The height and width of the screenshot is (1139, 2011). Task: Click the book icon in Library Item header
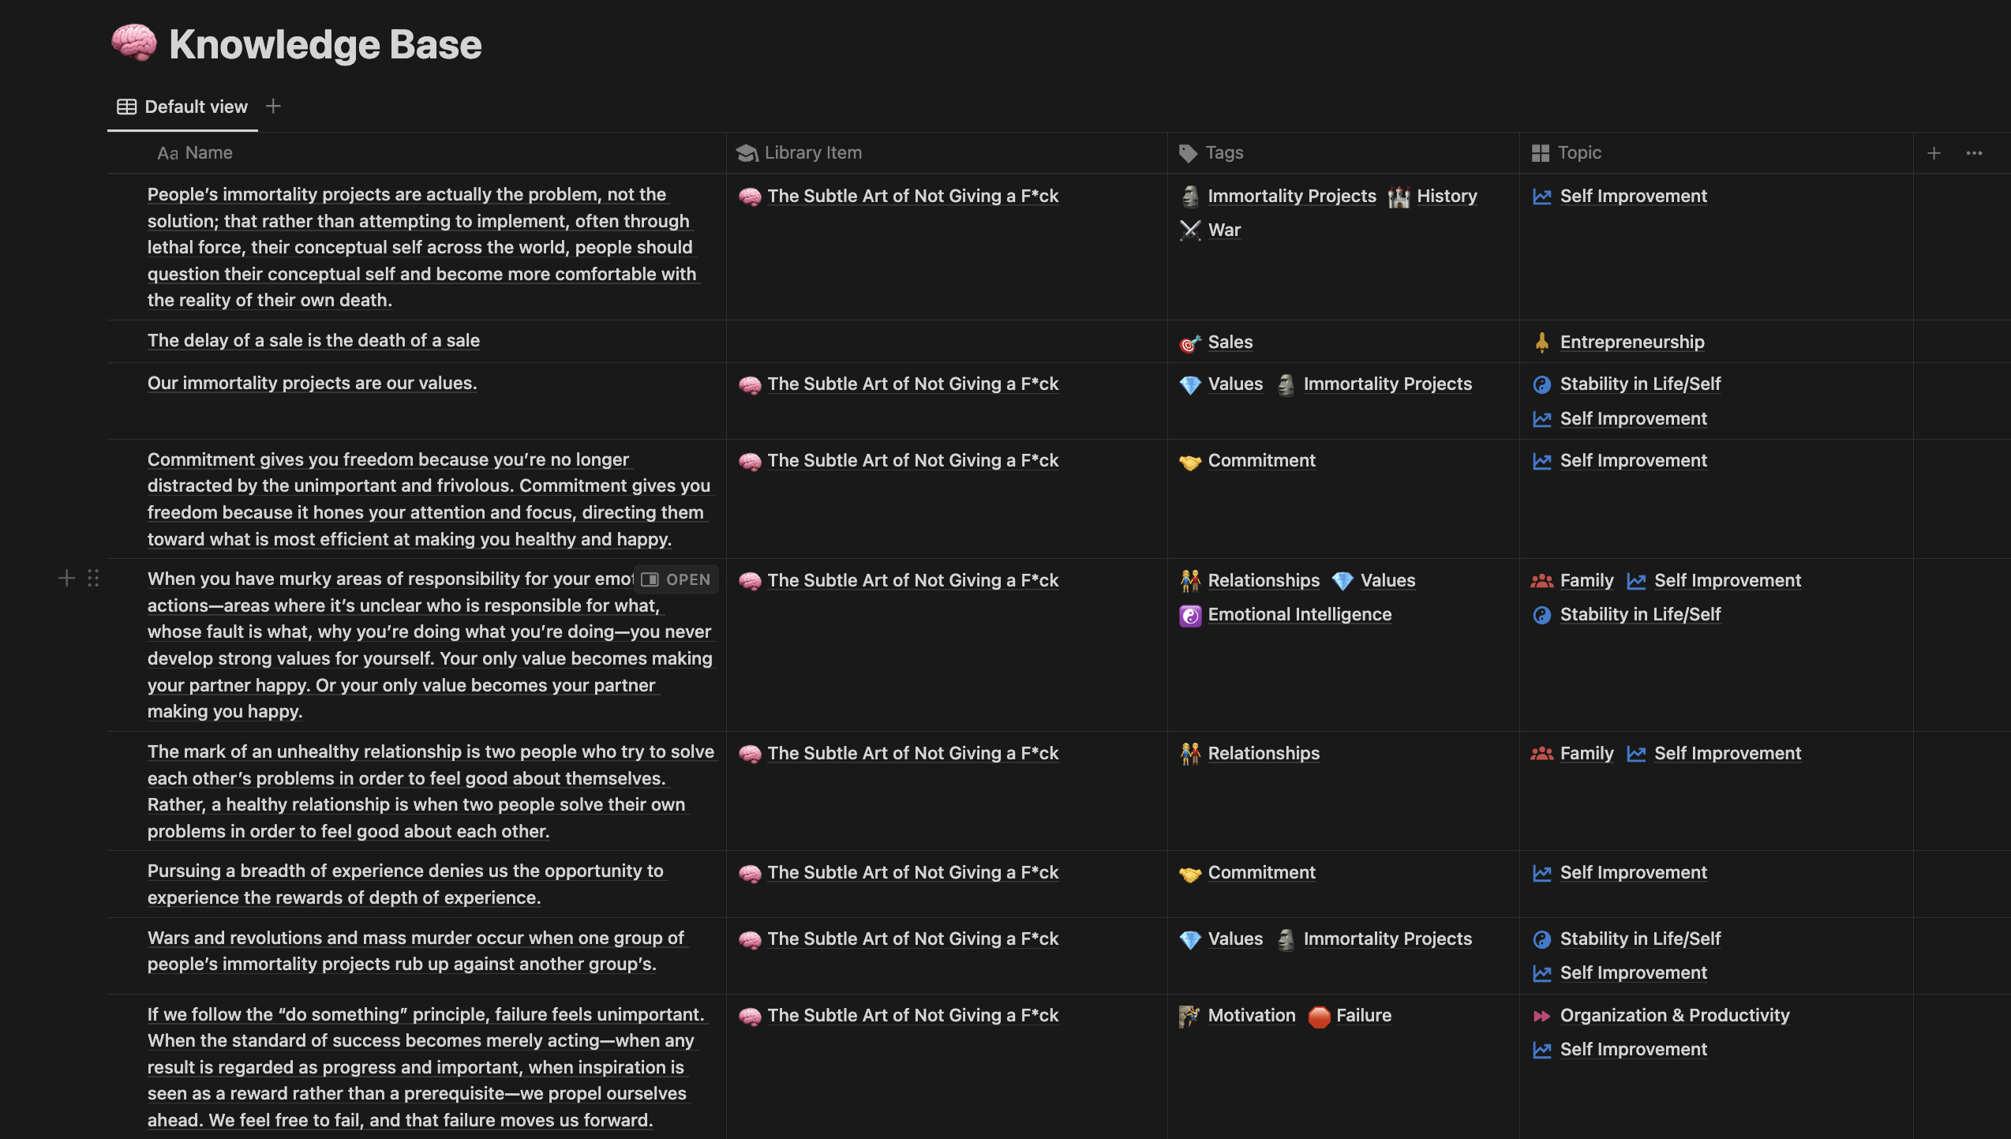click(x=746, y=152)
